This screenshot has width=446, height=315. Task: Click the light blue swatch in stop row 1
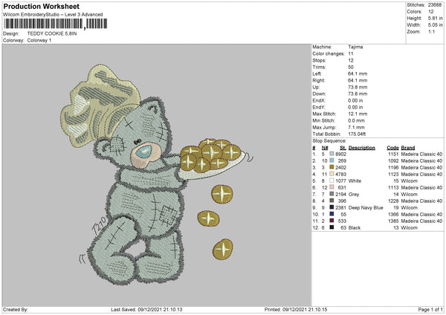point(332,154)
